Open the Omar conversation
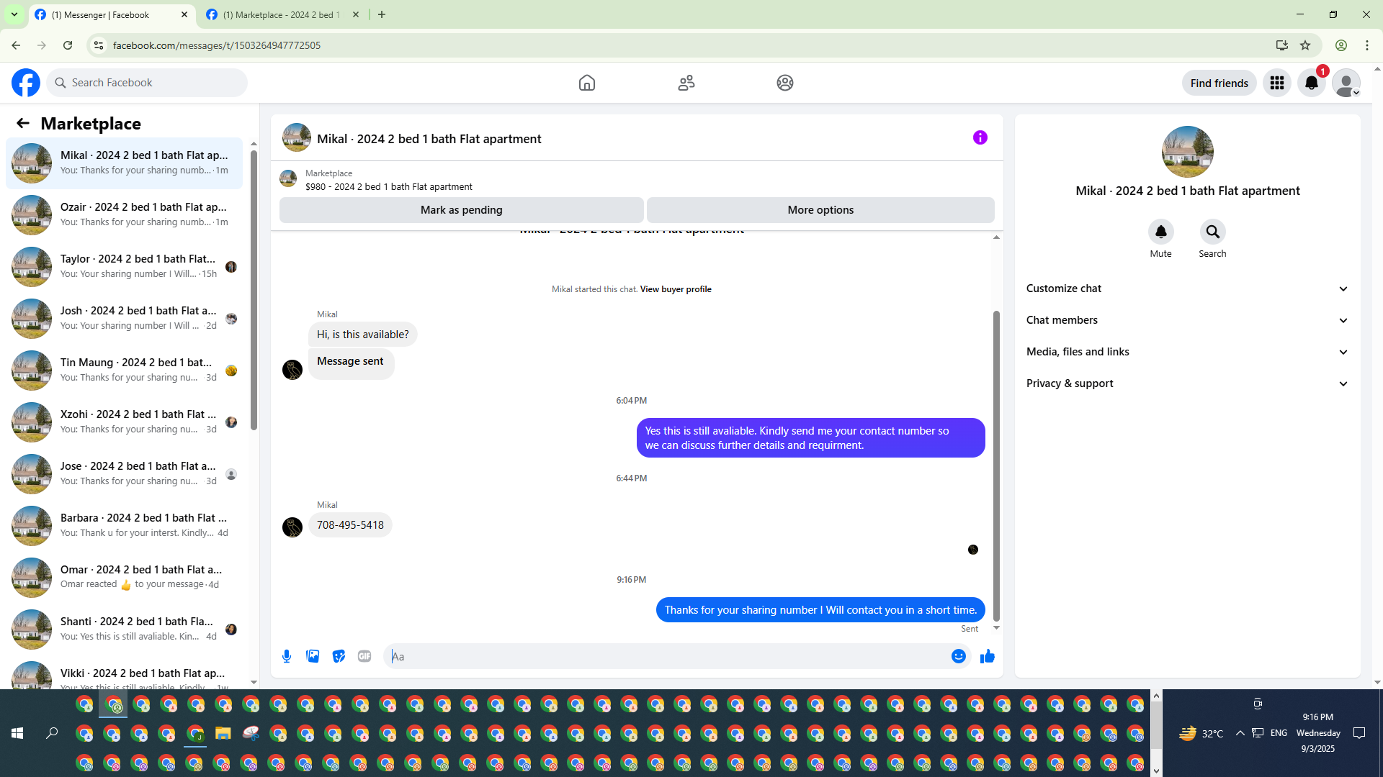 (x=124, y=578)
